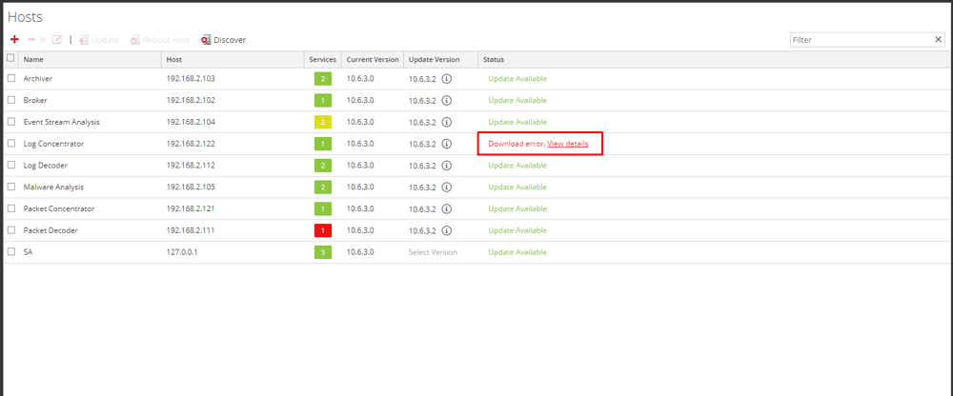Open Broker update version 10.6.3.2 selector
953x396 pixels.
coord(422,100)
